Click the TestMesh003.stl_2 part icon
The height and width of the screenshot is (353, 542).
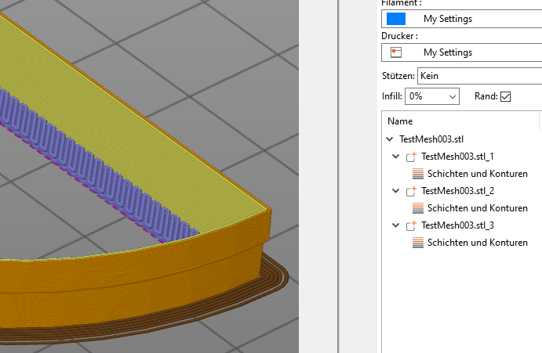411,191
